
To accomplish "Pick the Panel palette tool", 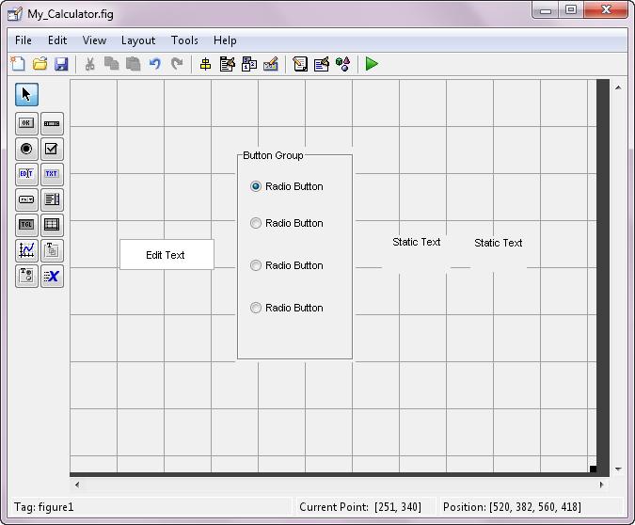I will tap(52, 250).
